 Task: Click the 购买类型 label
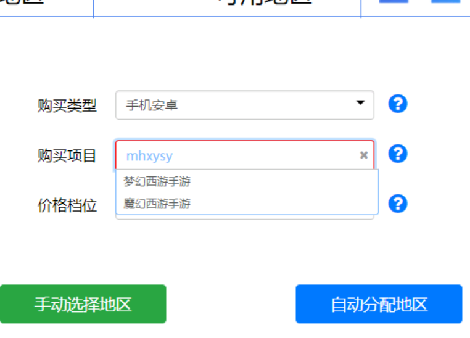point(67,105)
